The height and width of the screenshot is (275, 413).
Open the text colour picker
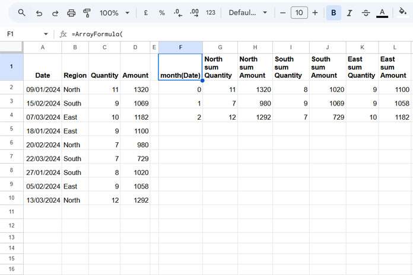(x=382, y=12)
